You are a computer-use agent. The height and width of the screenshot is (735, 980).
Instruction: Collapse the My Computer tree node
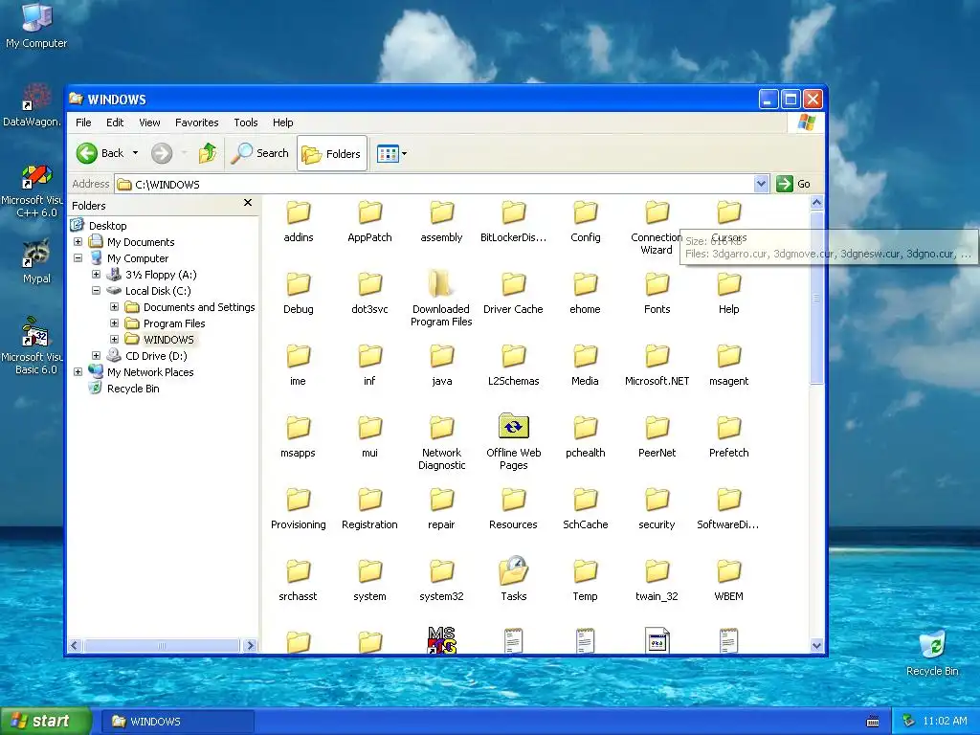click(78, 258)
